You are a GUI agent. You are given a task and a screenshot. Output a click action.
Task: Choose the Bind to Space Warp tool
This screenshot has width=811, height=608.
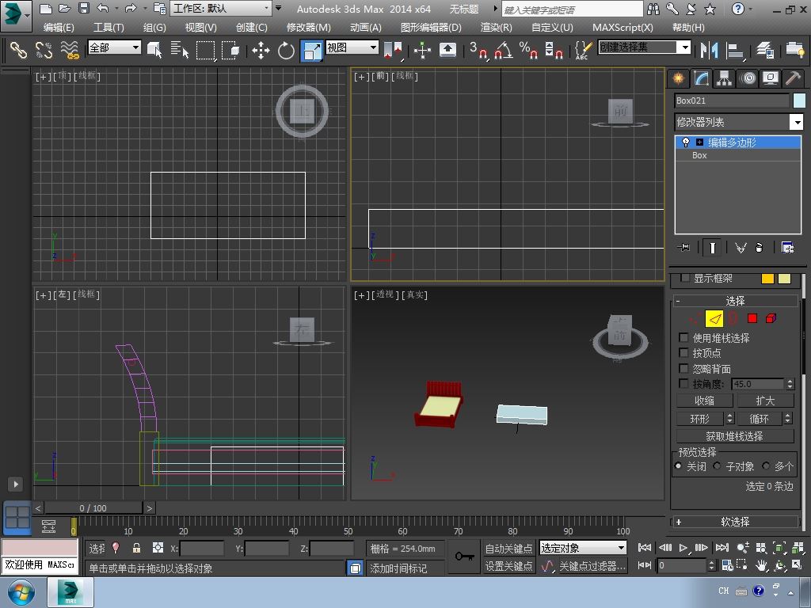(70, 50)
